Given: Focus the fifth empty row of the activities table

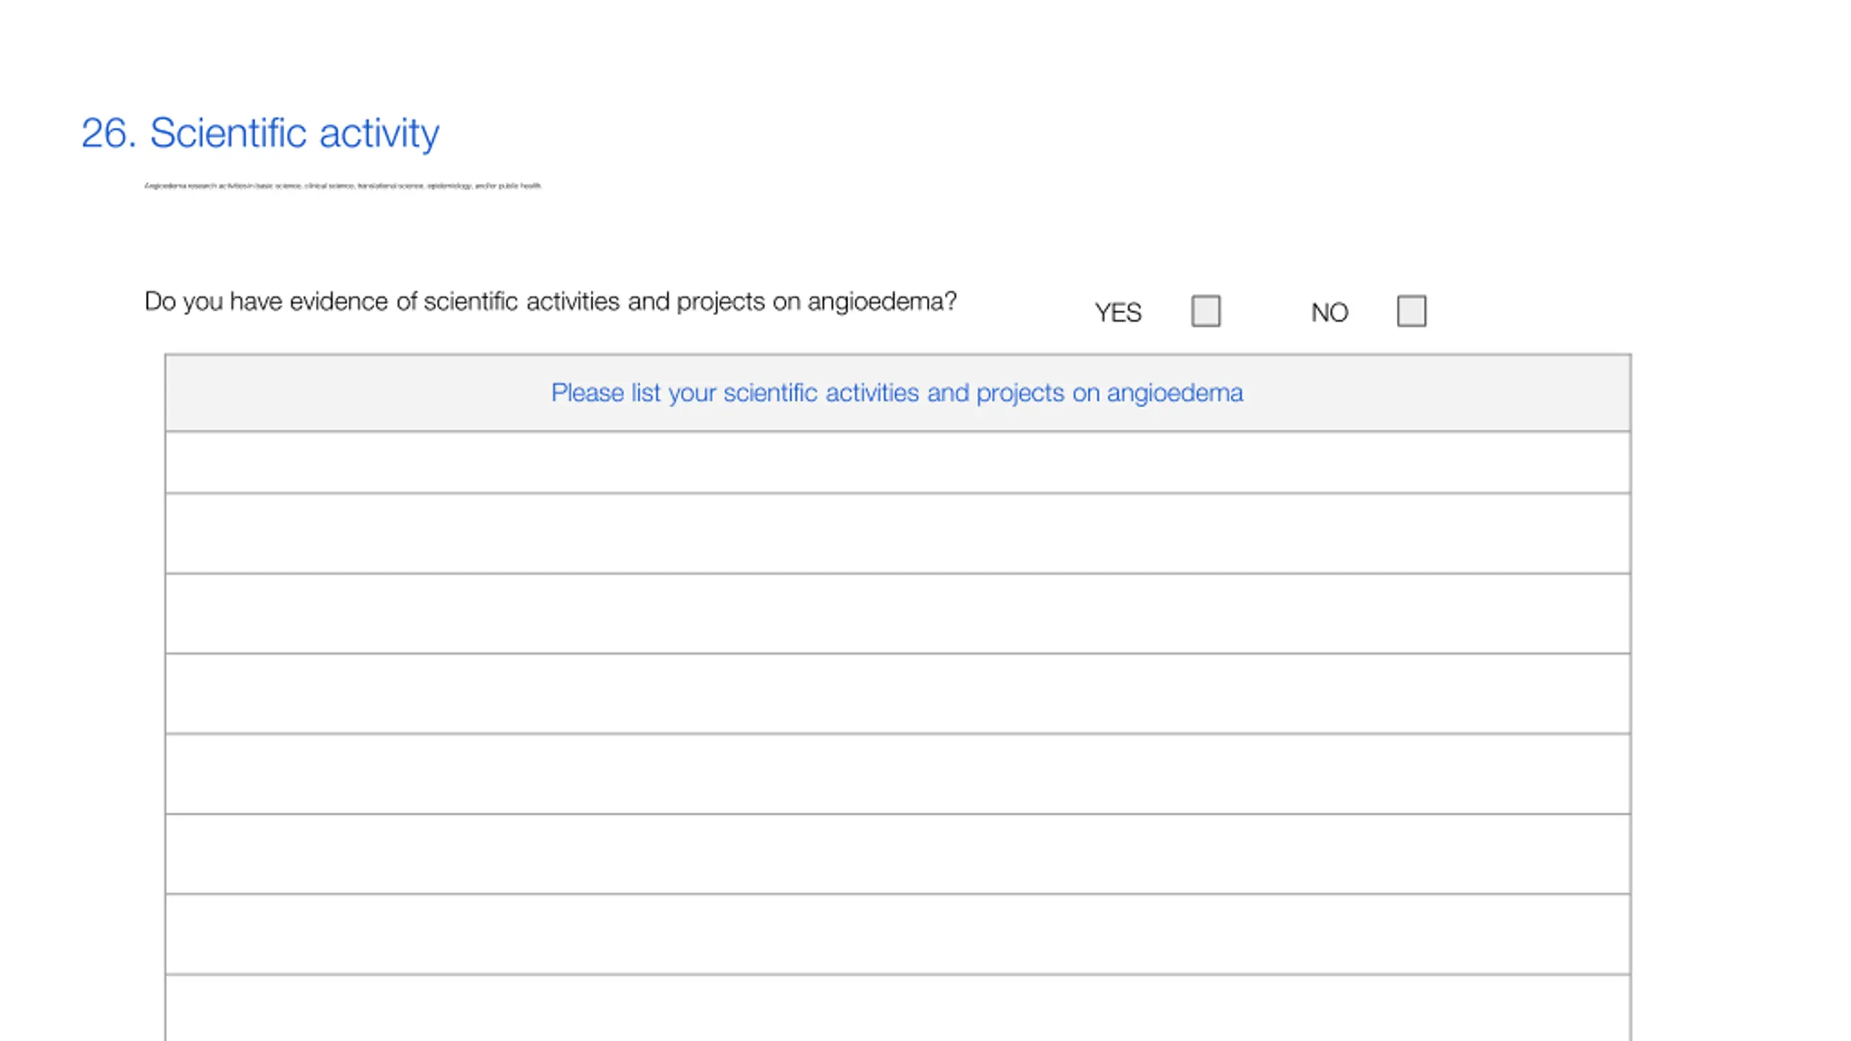Looking at the screenshot, I should 897,774.
